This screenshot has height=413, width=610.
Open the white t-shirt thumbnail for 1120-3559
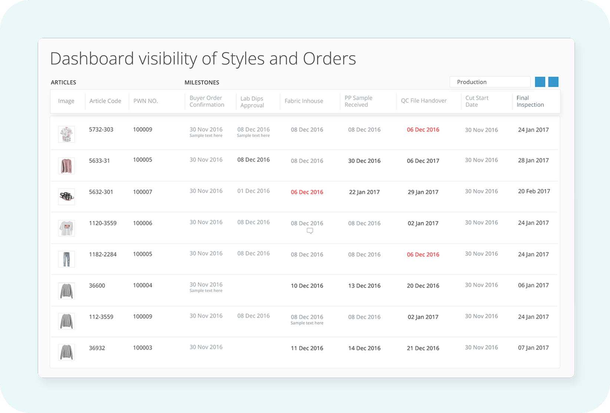pos(66,228)
